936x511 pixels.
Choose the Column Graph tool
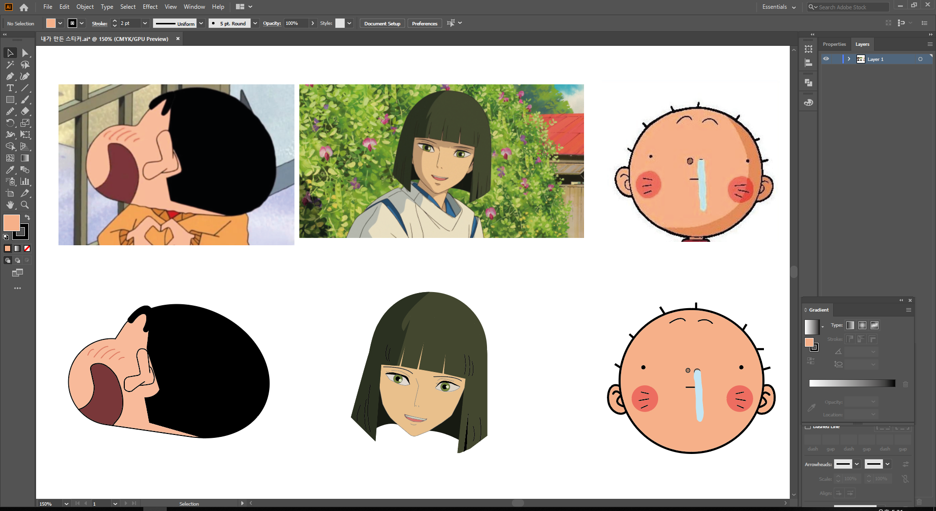click(25, 181)
